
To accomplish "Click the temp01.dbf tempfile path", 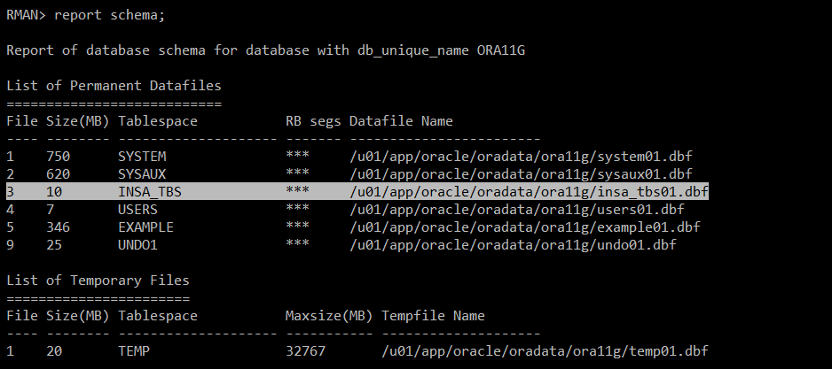I will pyautogui.click(x=545, y=351).
